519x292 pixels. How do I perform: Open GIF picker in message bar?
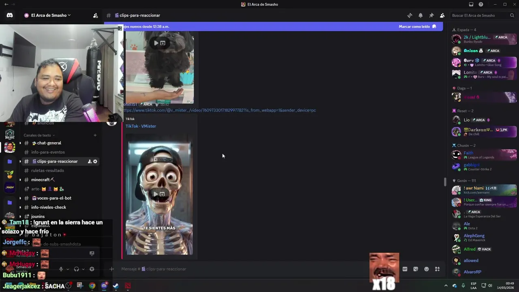click(405, 269)
